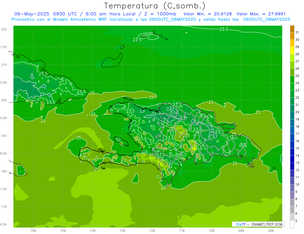
Task: Click the colorbar label 5
Action: 296,221
